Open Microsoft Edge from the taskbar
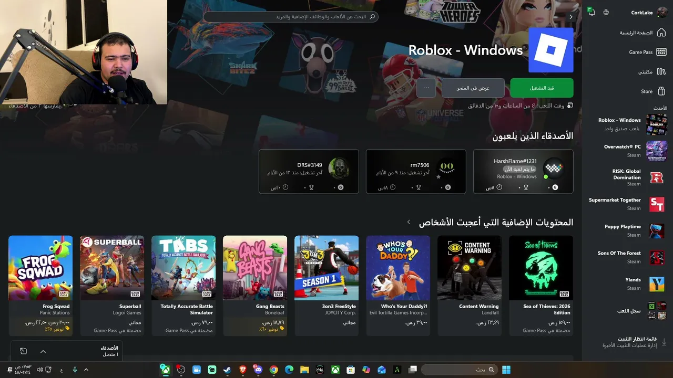The image size is (673, 378). [289, 370]
